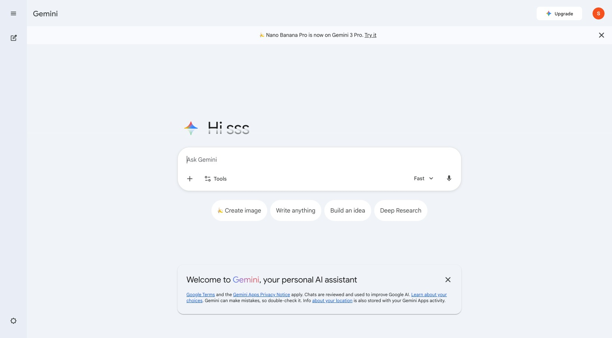Dismiss the Nano Banana Pro banner
The width and height of the screenshot is (612, 338).
tap(601, 35)
